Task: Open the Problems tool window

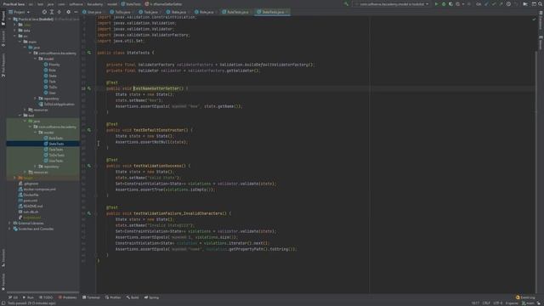Action: (67, 297)
